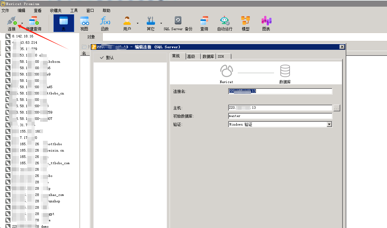Select connection ending in demo
Screen dimensions: 387x228
pos(30,226)
